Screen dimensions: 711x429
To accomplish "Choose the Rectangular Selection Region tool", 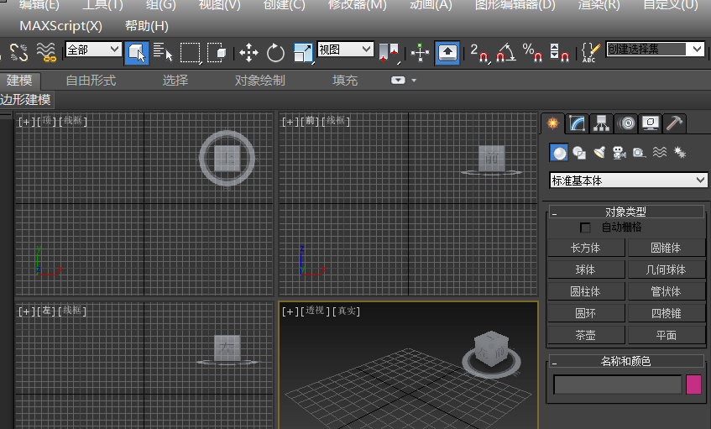I will pyautogui.click(x=190, y=53).
